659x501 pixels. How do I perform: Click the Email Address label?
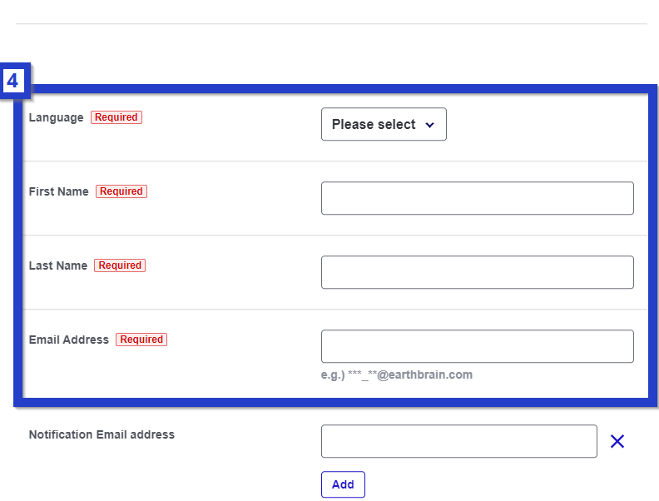[68, 340]
